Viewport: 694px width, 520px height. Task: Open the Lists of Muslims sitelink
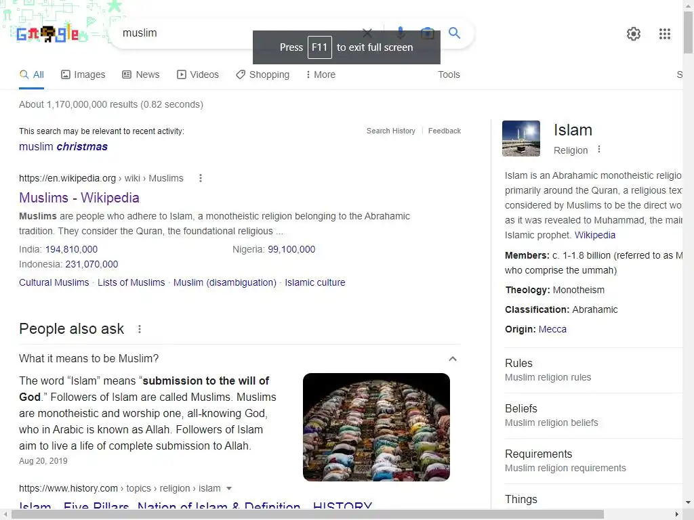pos(131,282)
